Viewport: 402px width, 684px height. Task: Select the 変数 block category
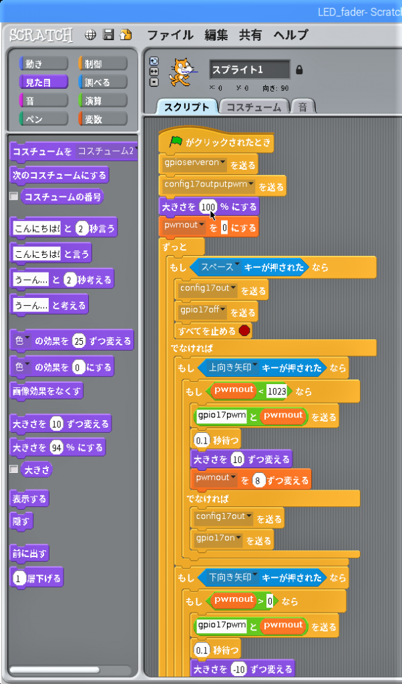pyautogui.click(x=103, y=119)
